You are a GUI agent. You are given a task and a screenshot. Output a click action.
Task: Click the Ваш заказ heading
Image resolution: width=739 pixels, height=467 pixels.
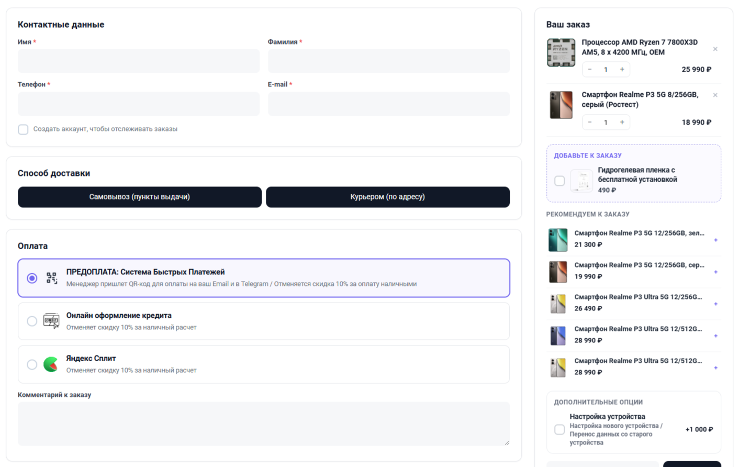[x=568, y=25]
